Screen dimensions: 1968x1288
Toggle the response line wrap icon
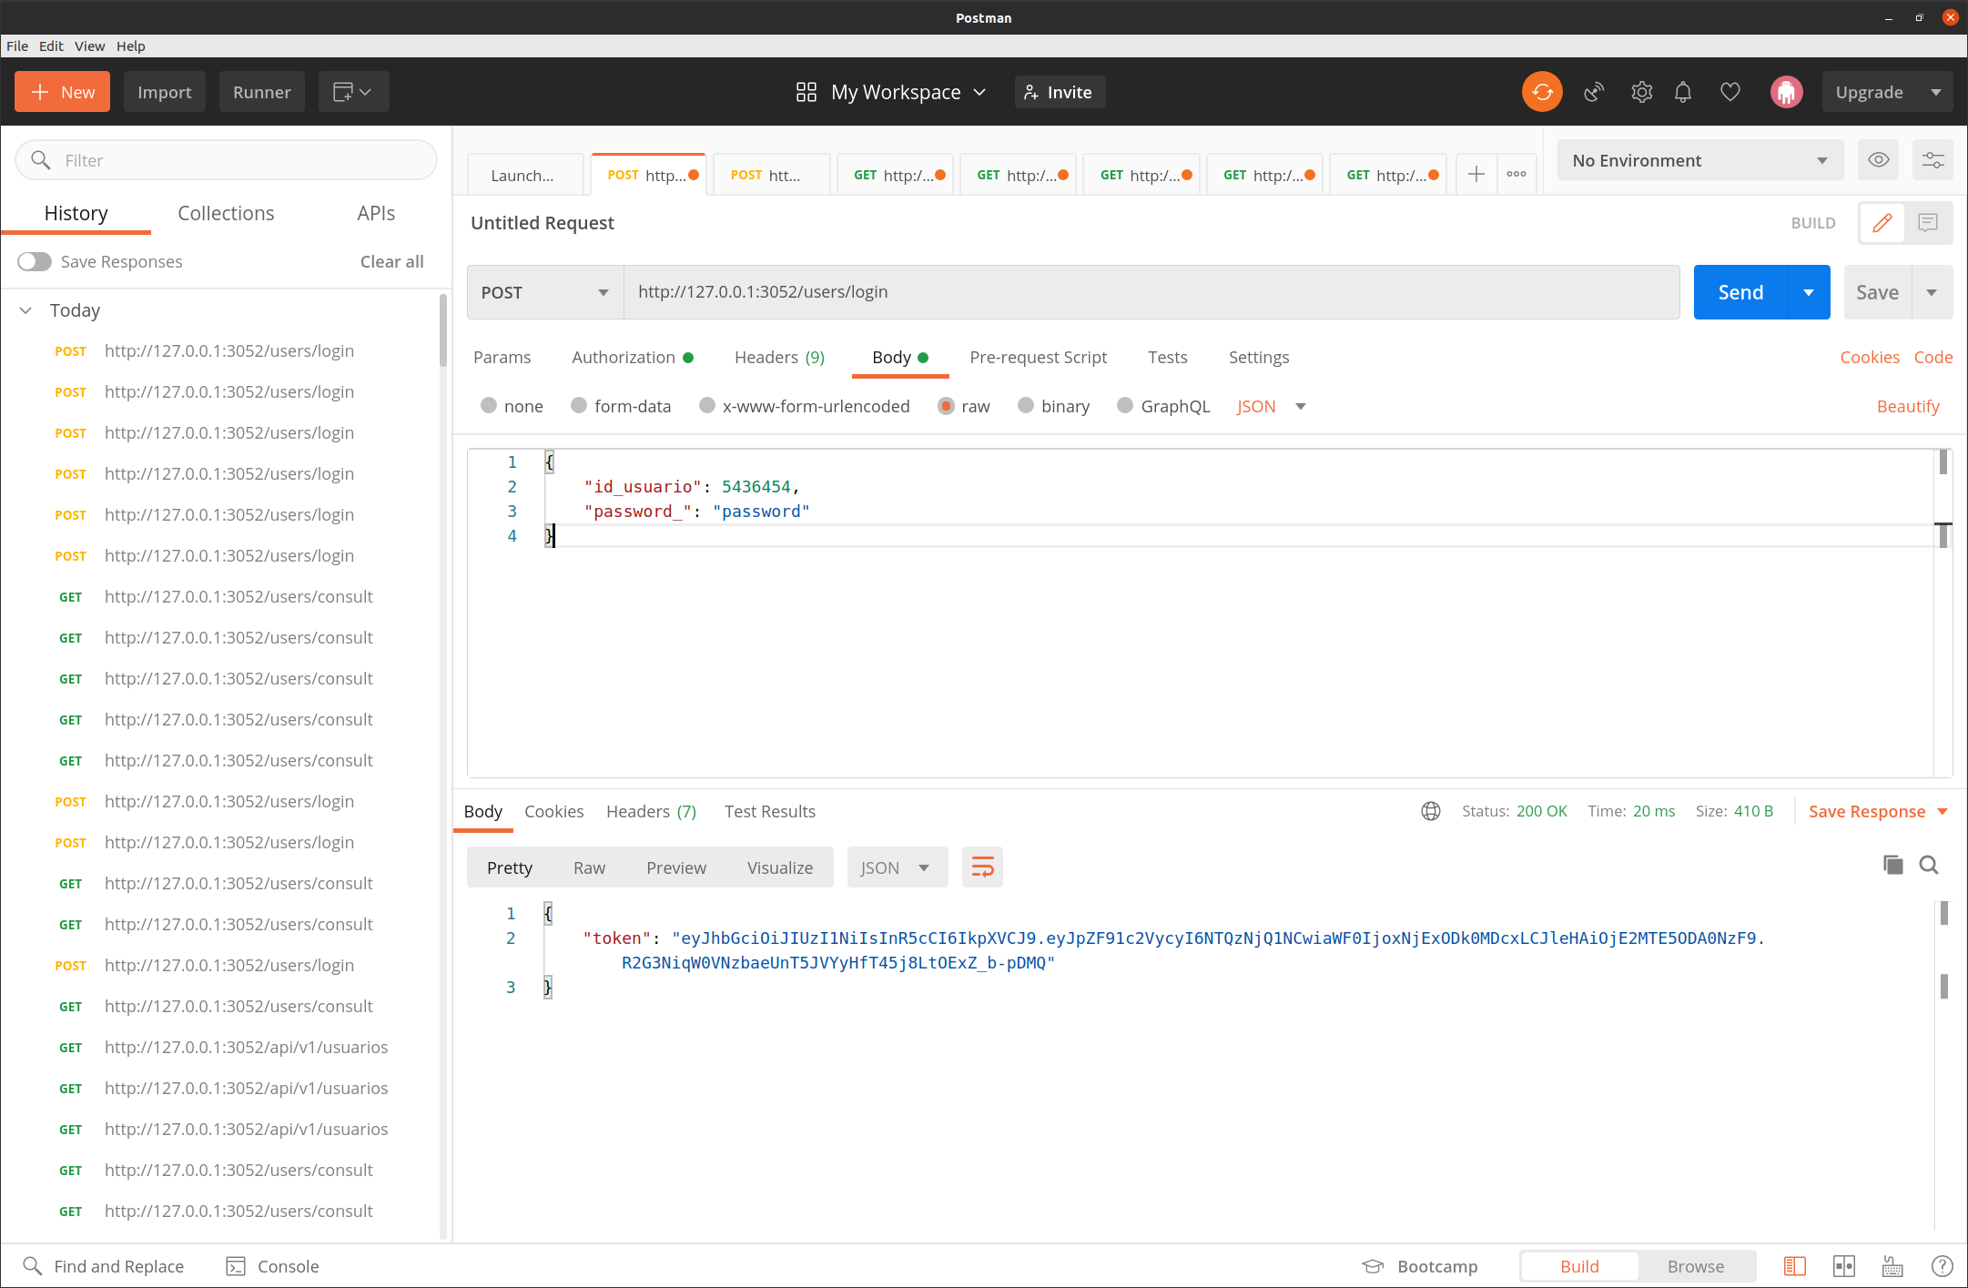coord(982,867)
